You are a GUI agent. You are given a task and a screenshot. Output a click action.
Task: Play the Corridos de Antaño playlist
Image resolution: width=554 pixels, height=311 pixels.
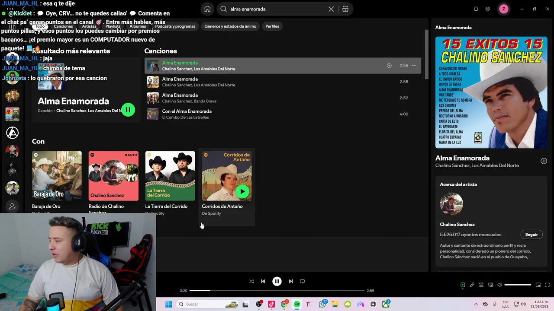242,192
